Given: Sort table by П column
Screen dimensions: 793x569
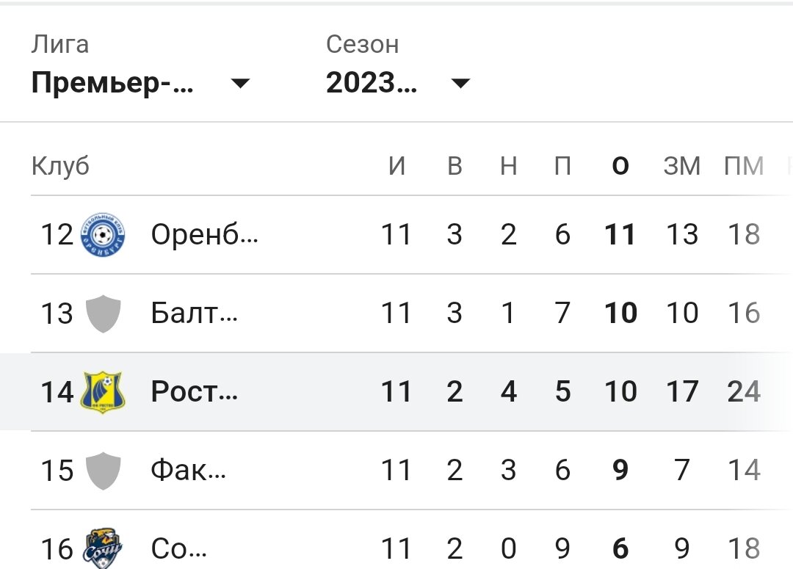Looking at the screenshot, I should (562, 166).
